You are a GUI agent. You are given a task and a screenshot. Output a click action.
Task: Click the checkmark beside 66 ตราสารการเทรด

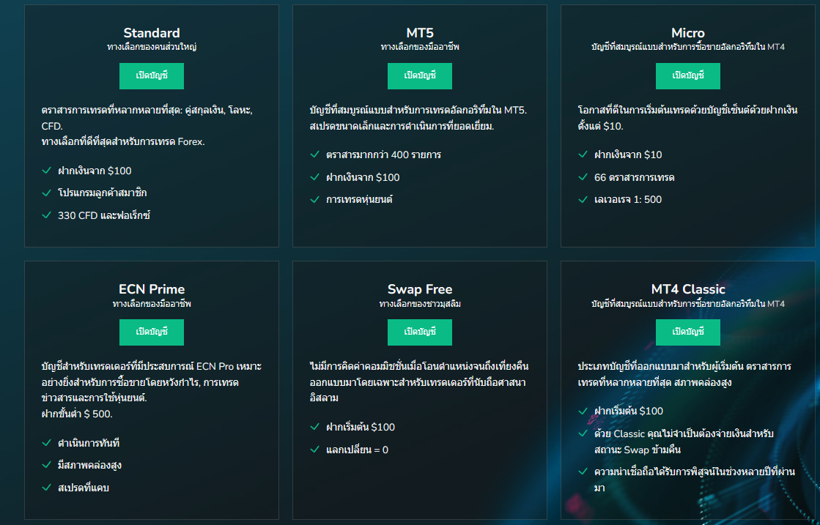(x=583, y=177)
